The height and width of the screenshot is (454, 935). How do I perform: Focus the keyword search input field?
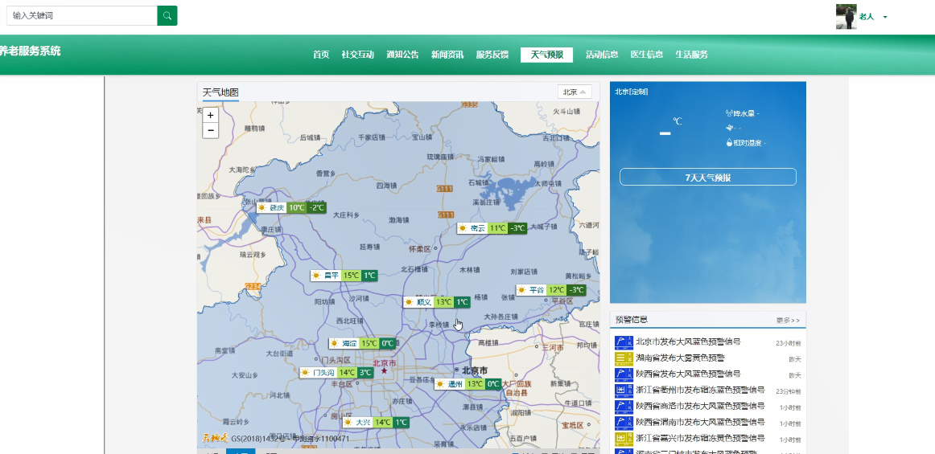tap(82, 15)
